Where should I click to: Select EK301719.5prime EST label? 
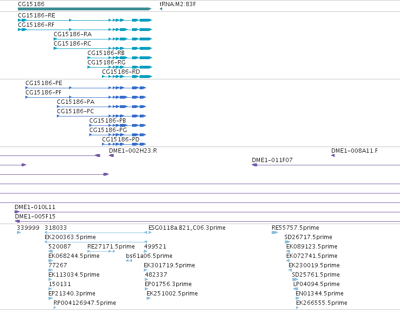click(x=169, y=265)
